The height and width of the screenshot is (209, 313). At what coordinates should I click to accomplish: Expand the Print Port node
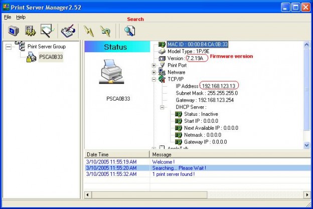click(154, 65)
